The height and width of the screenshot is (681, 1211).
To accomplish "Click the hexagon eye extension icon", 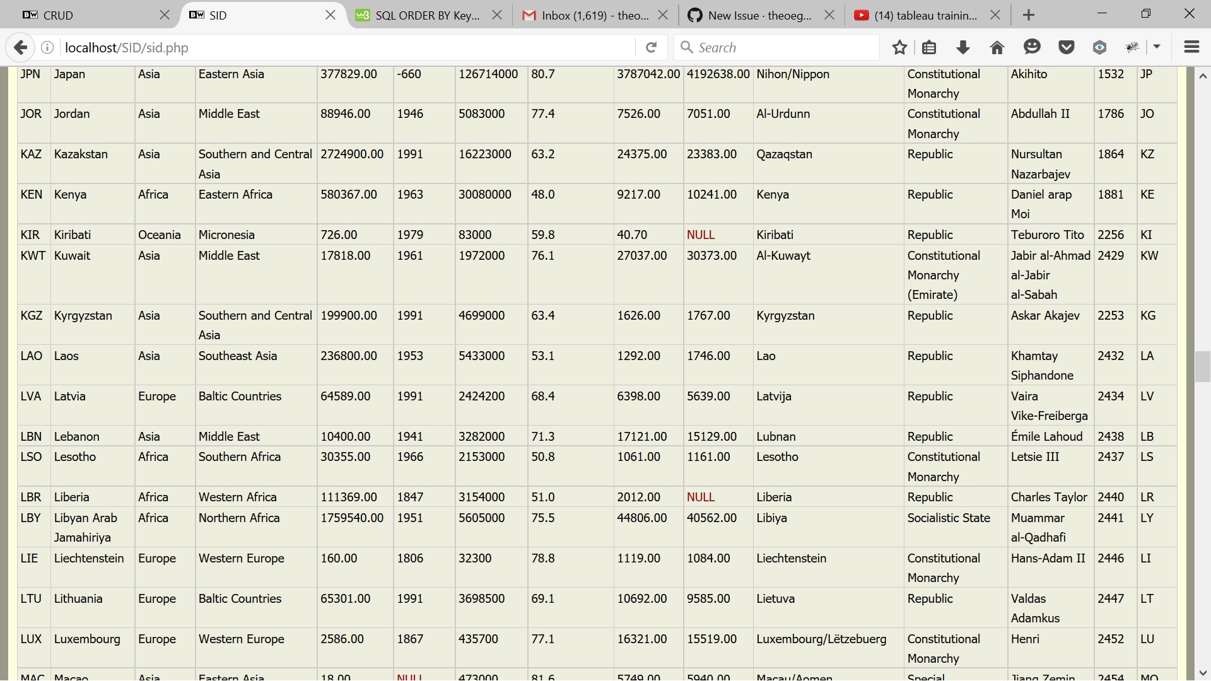I will 1099,47.
